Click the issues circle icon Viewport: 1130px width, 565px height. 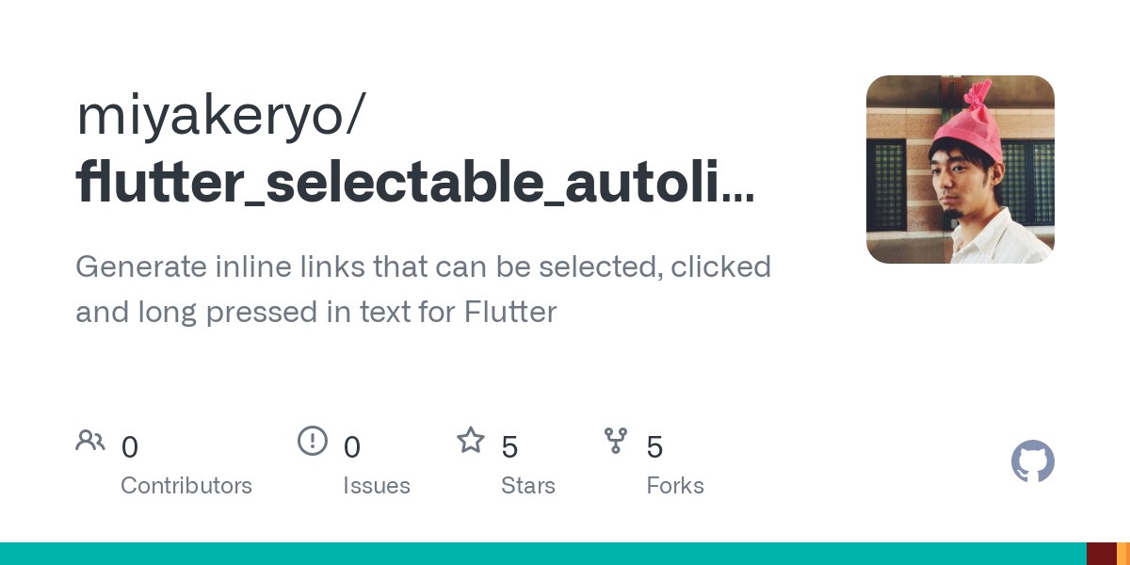pos(313,441)
